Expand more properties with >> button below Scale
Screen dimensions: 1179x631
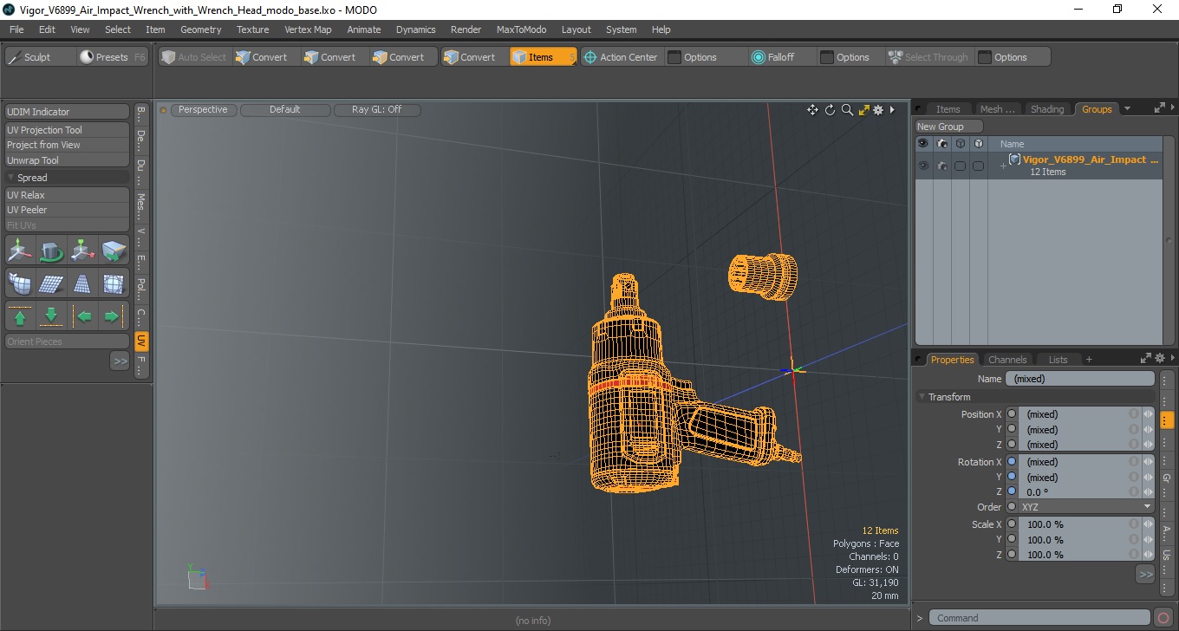click(1145, 574)
